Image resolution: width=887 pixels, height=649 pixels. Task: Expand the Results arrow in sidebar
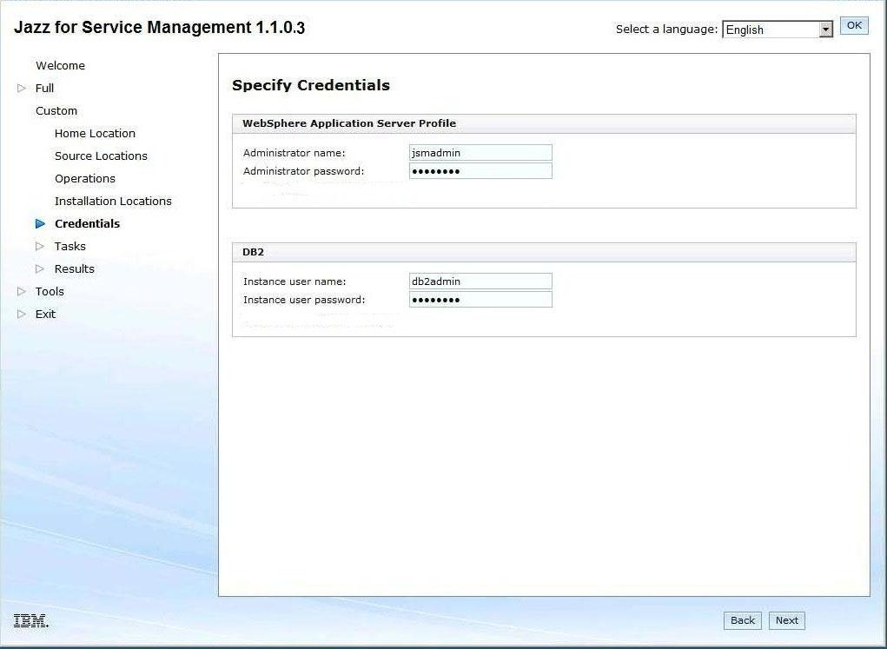(x=40, y=268)
